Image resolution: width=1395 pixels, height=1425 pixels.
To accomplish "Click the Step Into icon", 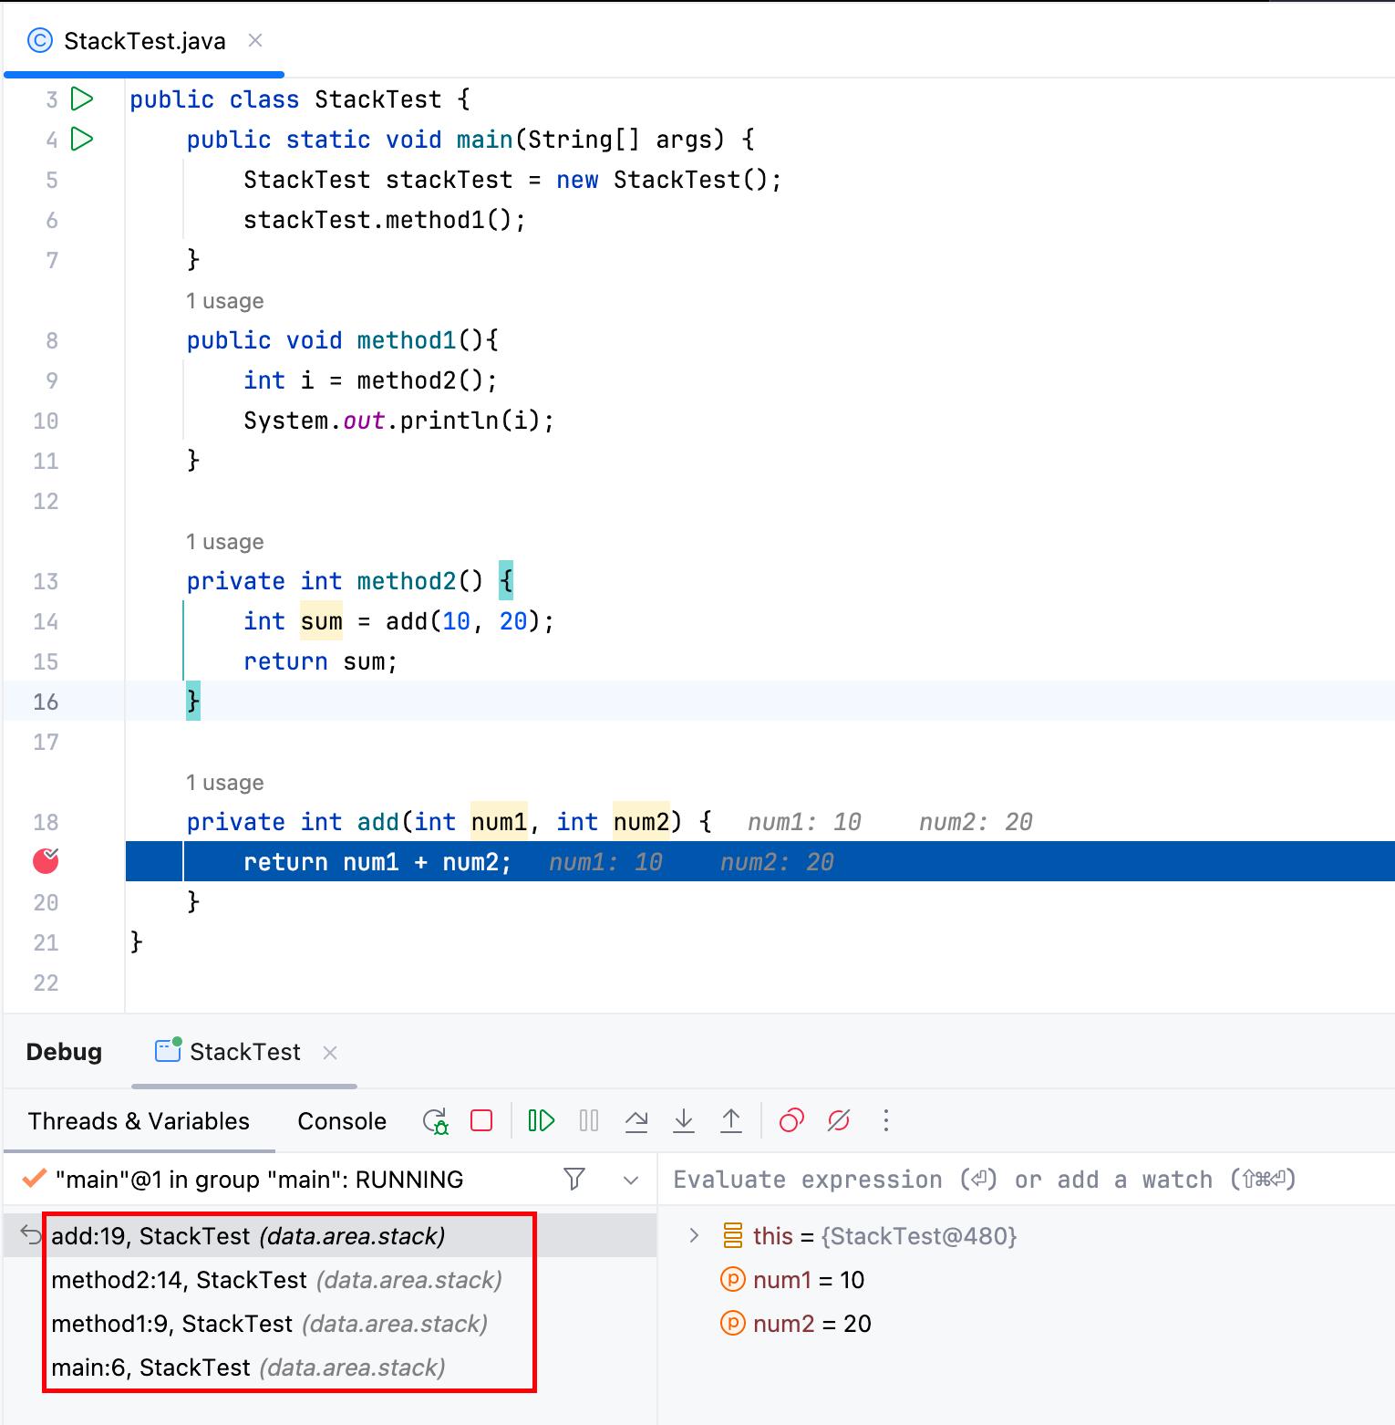I will pyautogui.click(x=684, y=1120).
